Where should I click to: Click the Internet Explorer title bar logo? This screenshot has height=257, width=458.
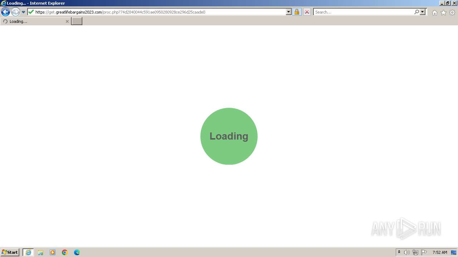[3, 3]
